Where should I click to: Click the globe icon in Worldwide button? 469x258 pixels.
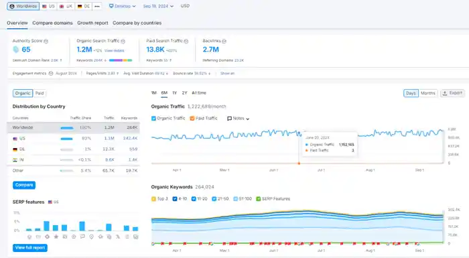12,6
